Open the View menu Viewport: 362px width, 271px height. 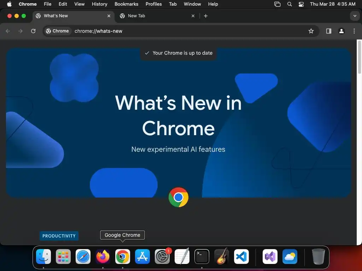(79, 4)
